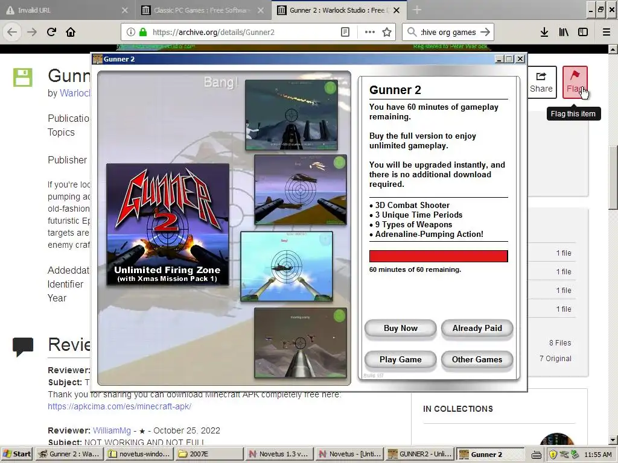Screen dimensions: 618x463
Task: Click the scrollbar down arrow
Action: (x=613, y=440)
